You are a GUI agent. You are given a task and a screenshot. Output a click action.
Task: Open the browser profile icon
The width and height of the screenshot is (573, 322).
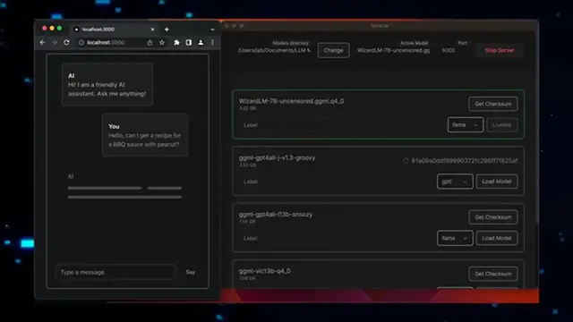pyautogui.click(x=201, y=43)
